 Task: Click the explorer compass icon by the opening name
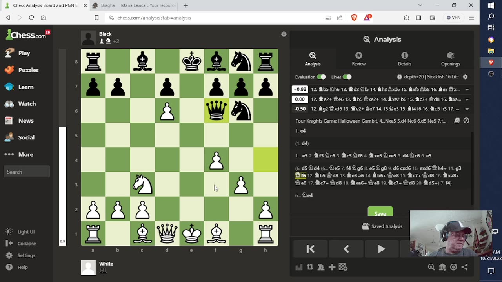click(x=466, y=121)
